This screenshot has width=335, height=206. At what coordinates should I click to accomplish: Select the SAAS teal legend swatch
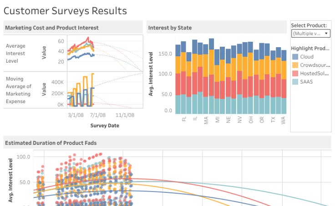coord(295,81)
